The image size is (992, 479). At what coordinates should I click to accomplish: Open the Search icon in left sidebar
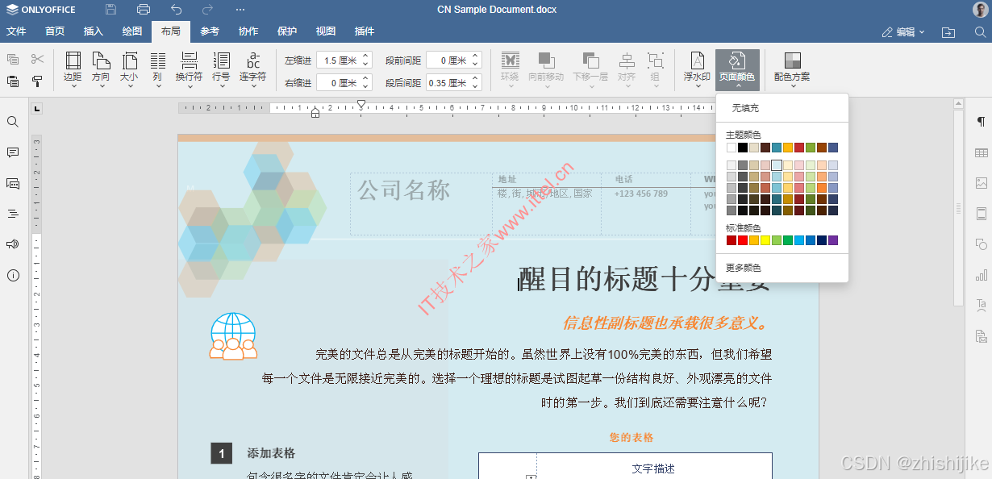pos(13,122)
